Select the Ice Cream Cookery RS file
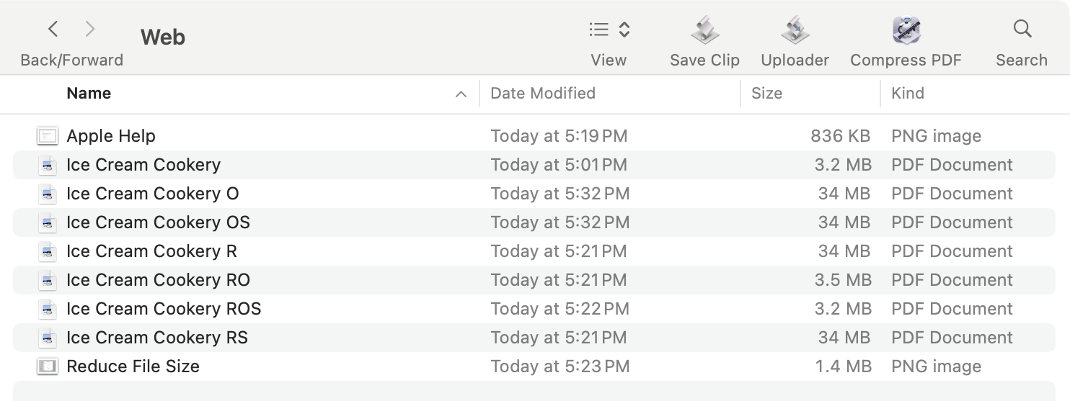Screen dimensions: 1070x401 click(x=156, y=338)
